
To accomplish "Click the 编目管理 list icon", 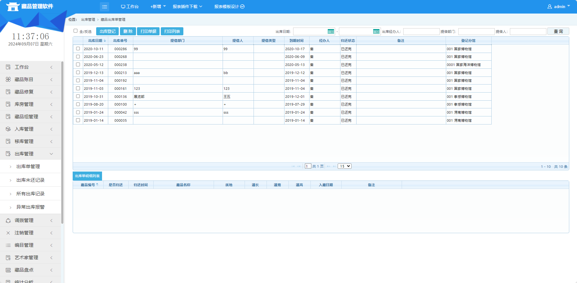I will 8,245.
